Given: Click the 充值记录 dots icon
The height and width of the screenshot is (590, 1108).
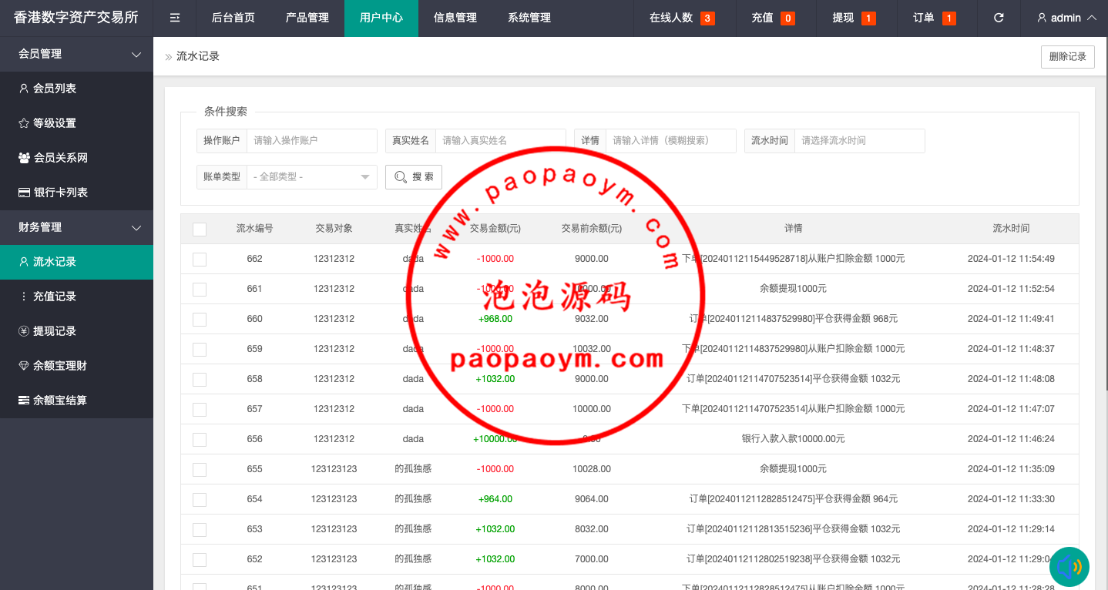Looking at the screenshot, I should click(x=24, y=297).
